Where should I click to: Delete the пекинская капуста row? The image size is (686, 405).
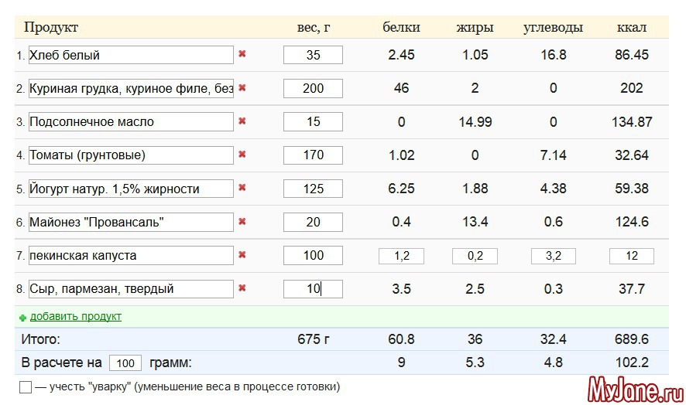242,255
